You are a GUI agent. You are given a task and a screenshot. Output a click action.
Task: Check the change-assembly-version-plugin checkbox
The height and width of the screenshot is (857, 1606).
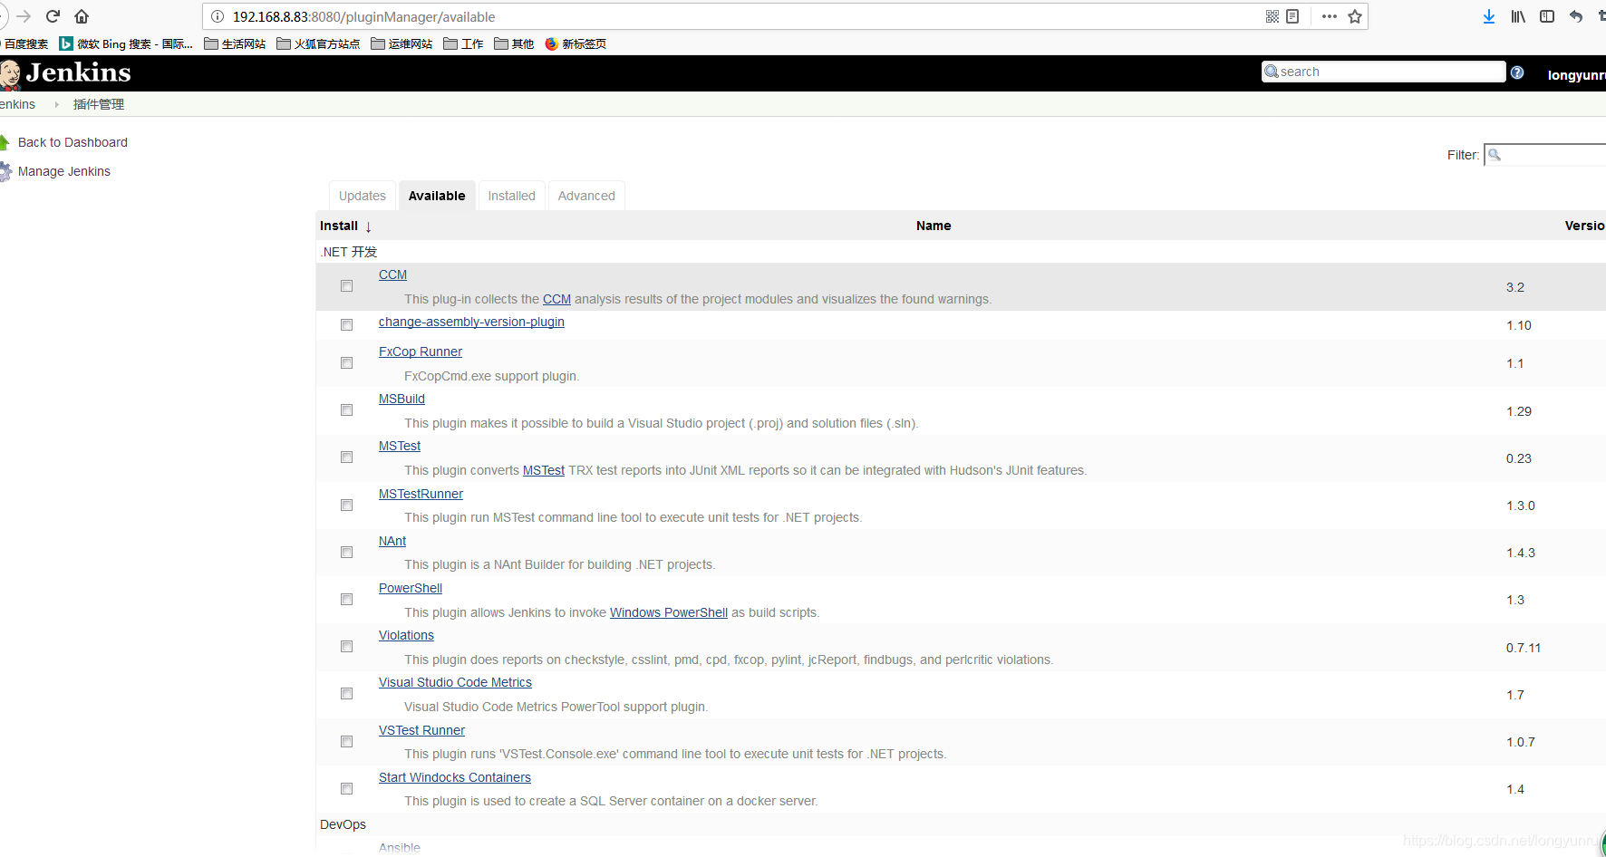pos(346,325)
